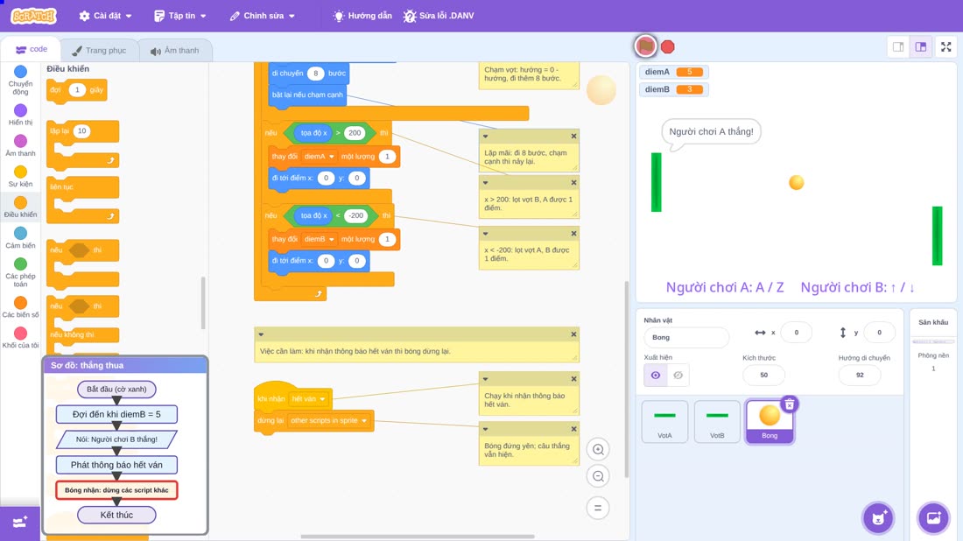
Task: Select the Sự kiện block category
Action: [20, 176]
